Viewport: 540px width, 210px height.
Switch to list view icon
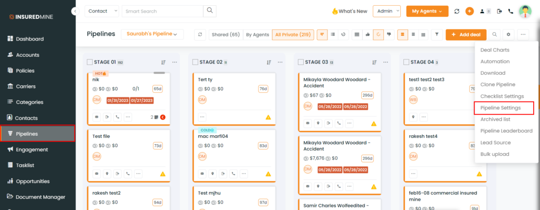(x=333, y=34)
